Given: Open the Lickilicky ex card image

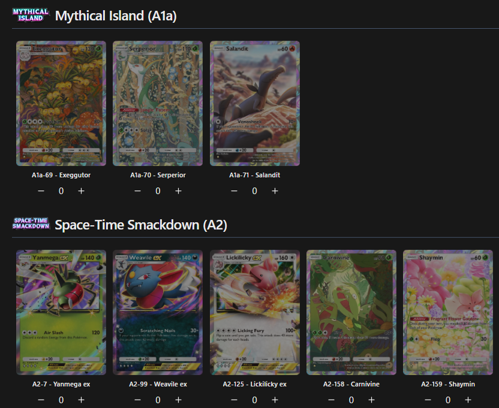Looking at the screenshot, I should coord(254,312).
